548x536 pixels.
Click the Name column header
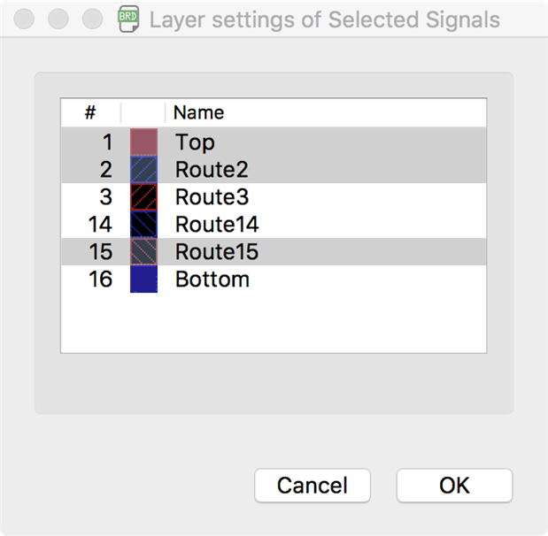[x=198, y=112]
